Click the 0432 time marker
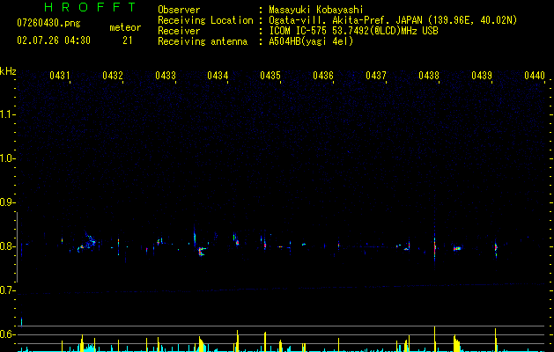Viewport: 554px width, 352px height. coord(113,76)
